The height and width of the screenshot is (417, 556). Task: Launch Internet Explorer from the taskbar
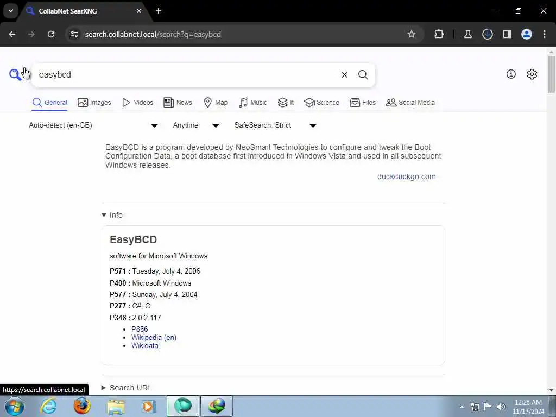coord(48,406)
